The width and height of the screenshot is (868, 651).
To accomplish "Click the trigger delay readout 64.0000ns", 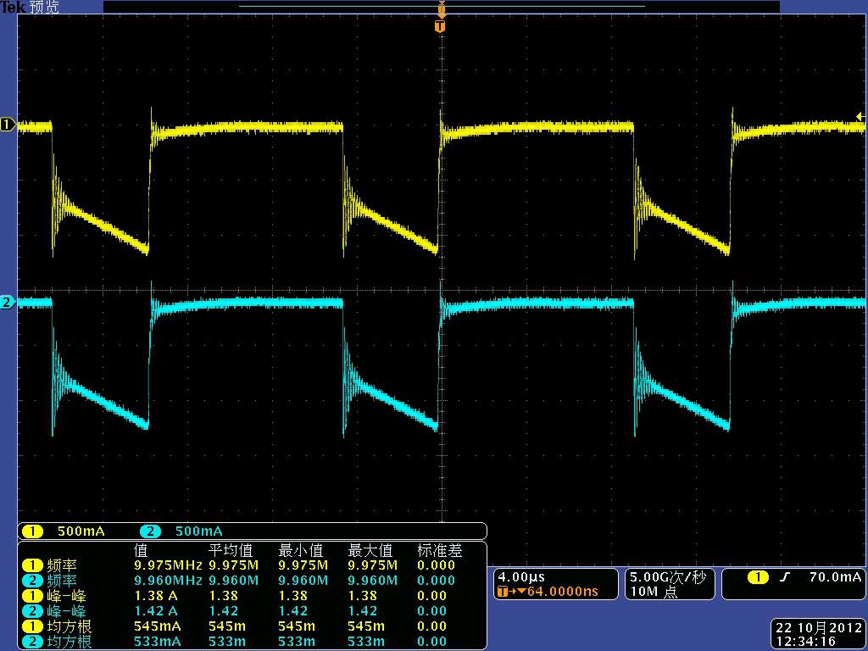I will point(562,591).
